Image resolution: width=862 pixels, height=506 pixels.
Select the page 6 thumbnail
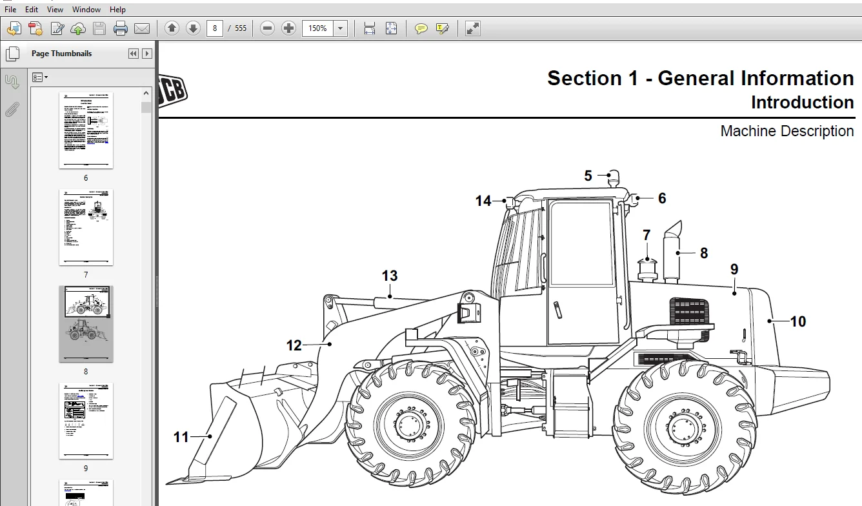pos(86,130)
